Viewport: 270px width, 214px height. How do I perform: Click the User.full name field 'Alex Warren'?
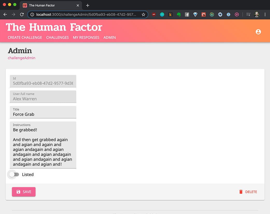click(43, 97)
